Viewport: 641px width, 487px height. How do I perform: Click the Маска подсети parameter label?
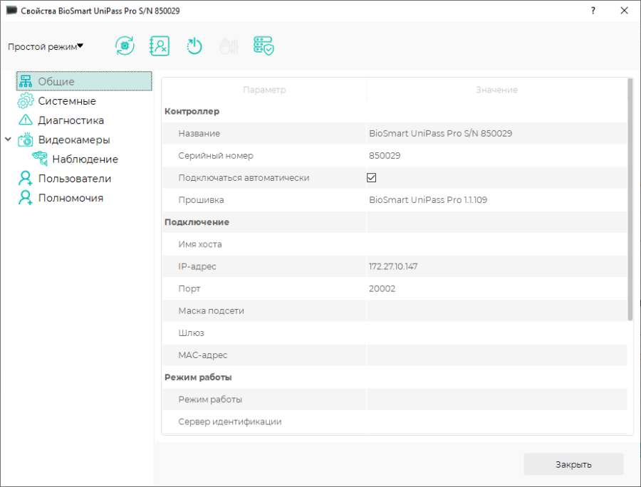[x=211, y=311]
